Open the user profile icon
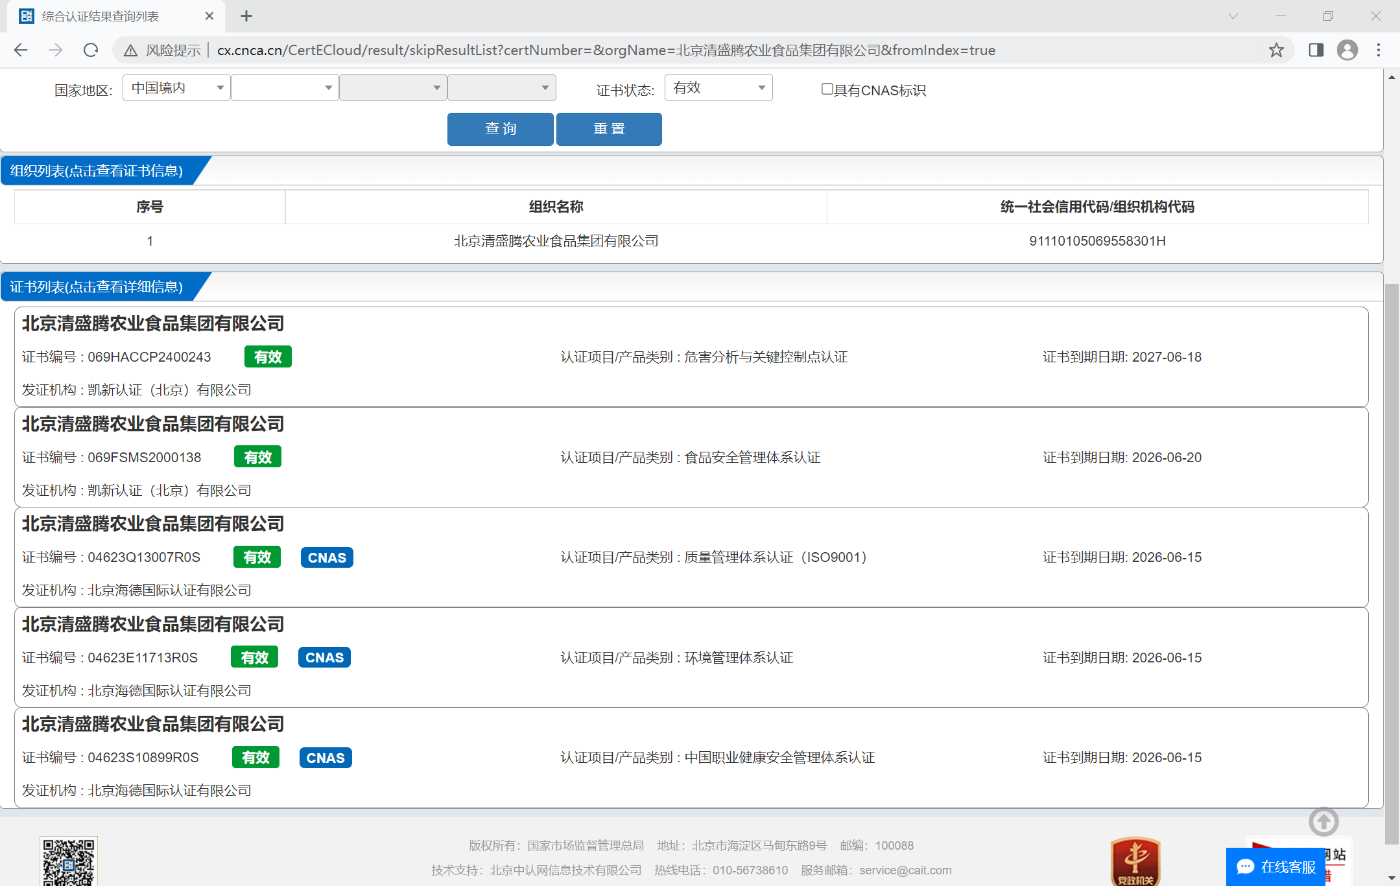Viewport: 1400px width, 886px height. coord(1347,51)
